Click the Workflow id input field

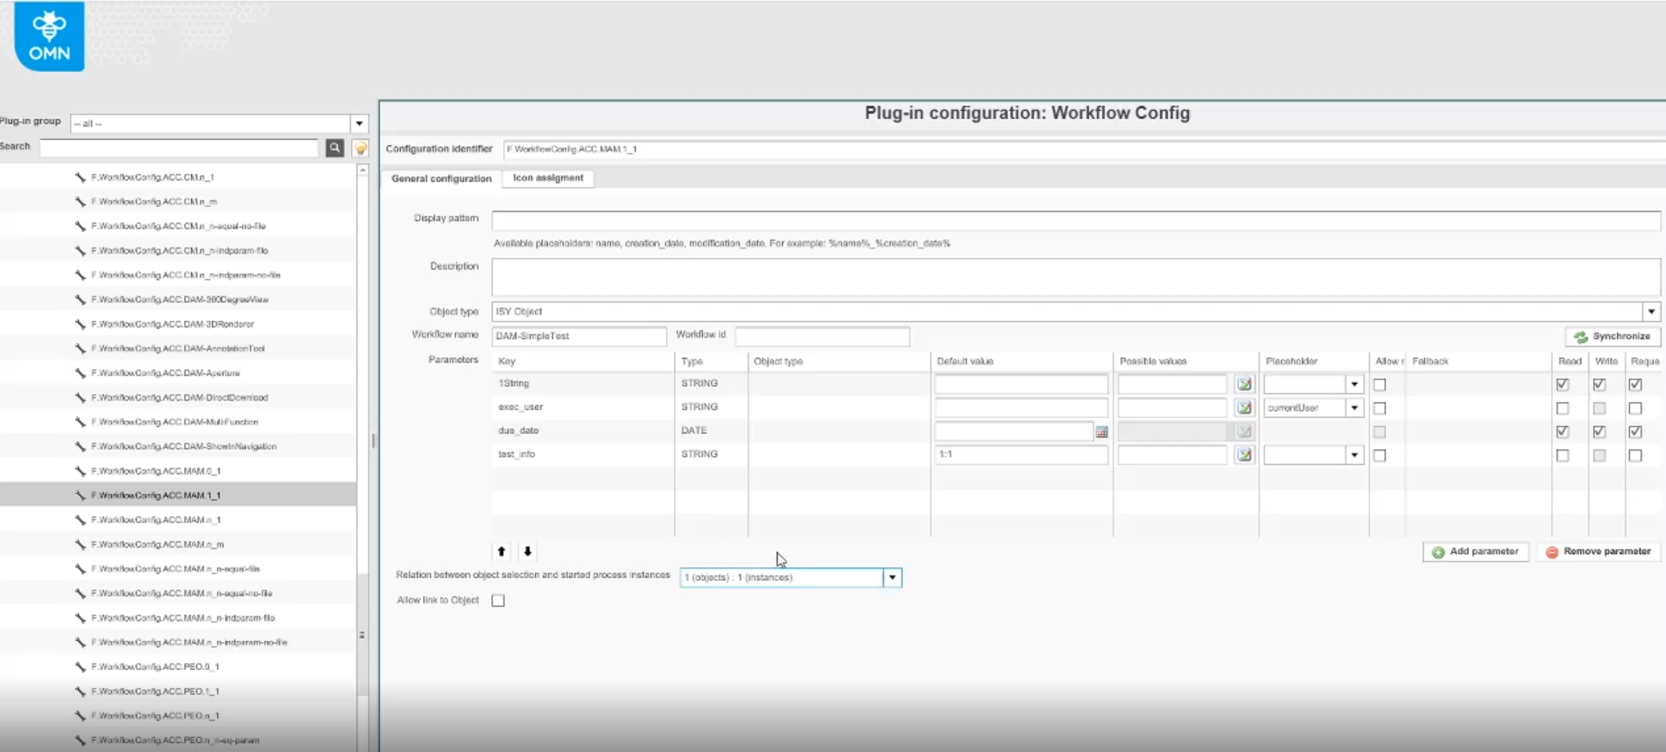coord(822,337)
